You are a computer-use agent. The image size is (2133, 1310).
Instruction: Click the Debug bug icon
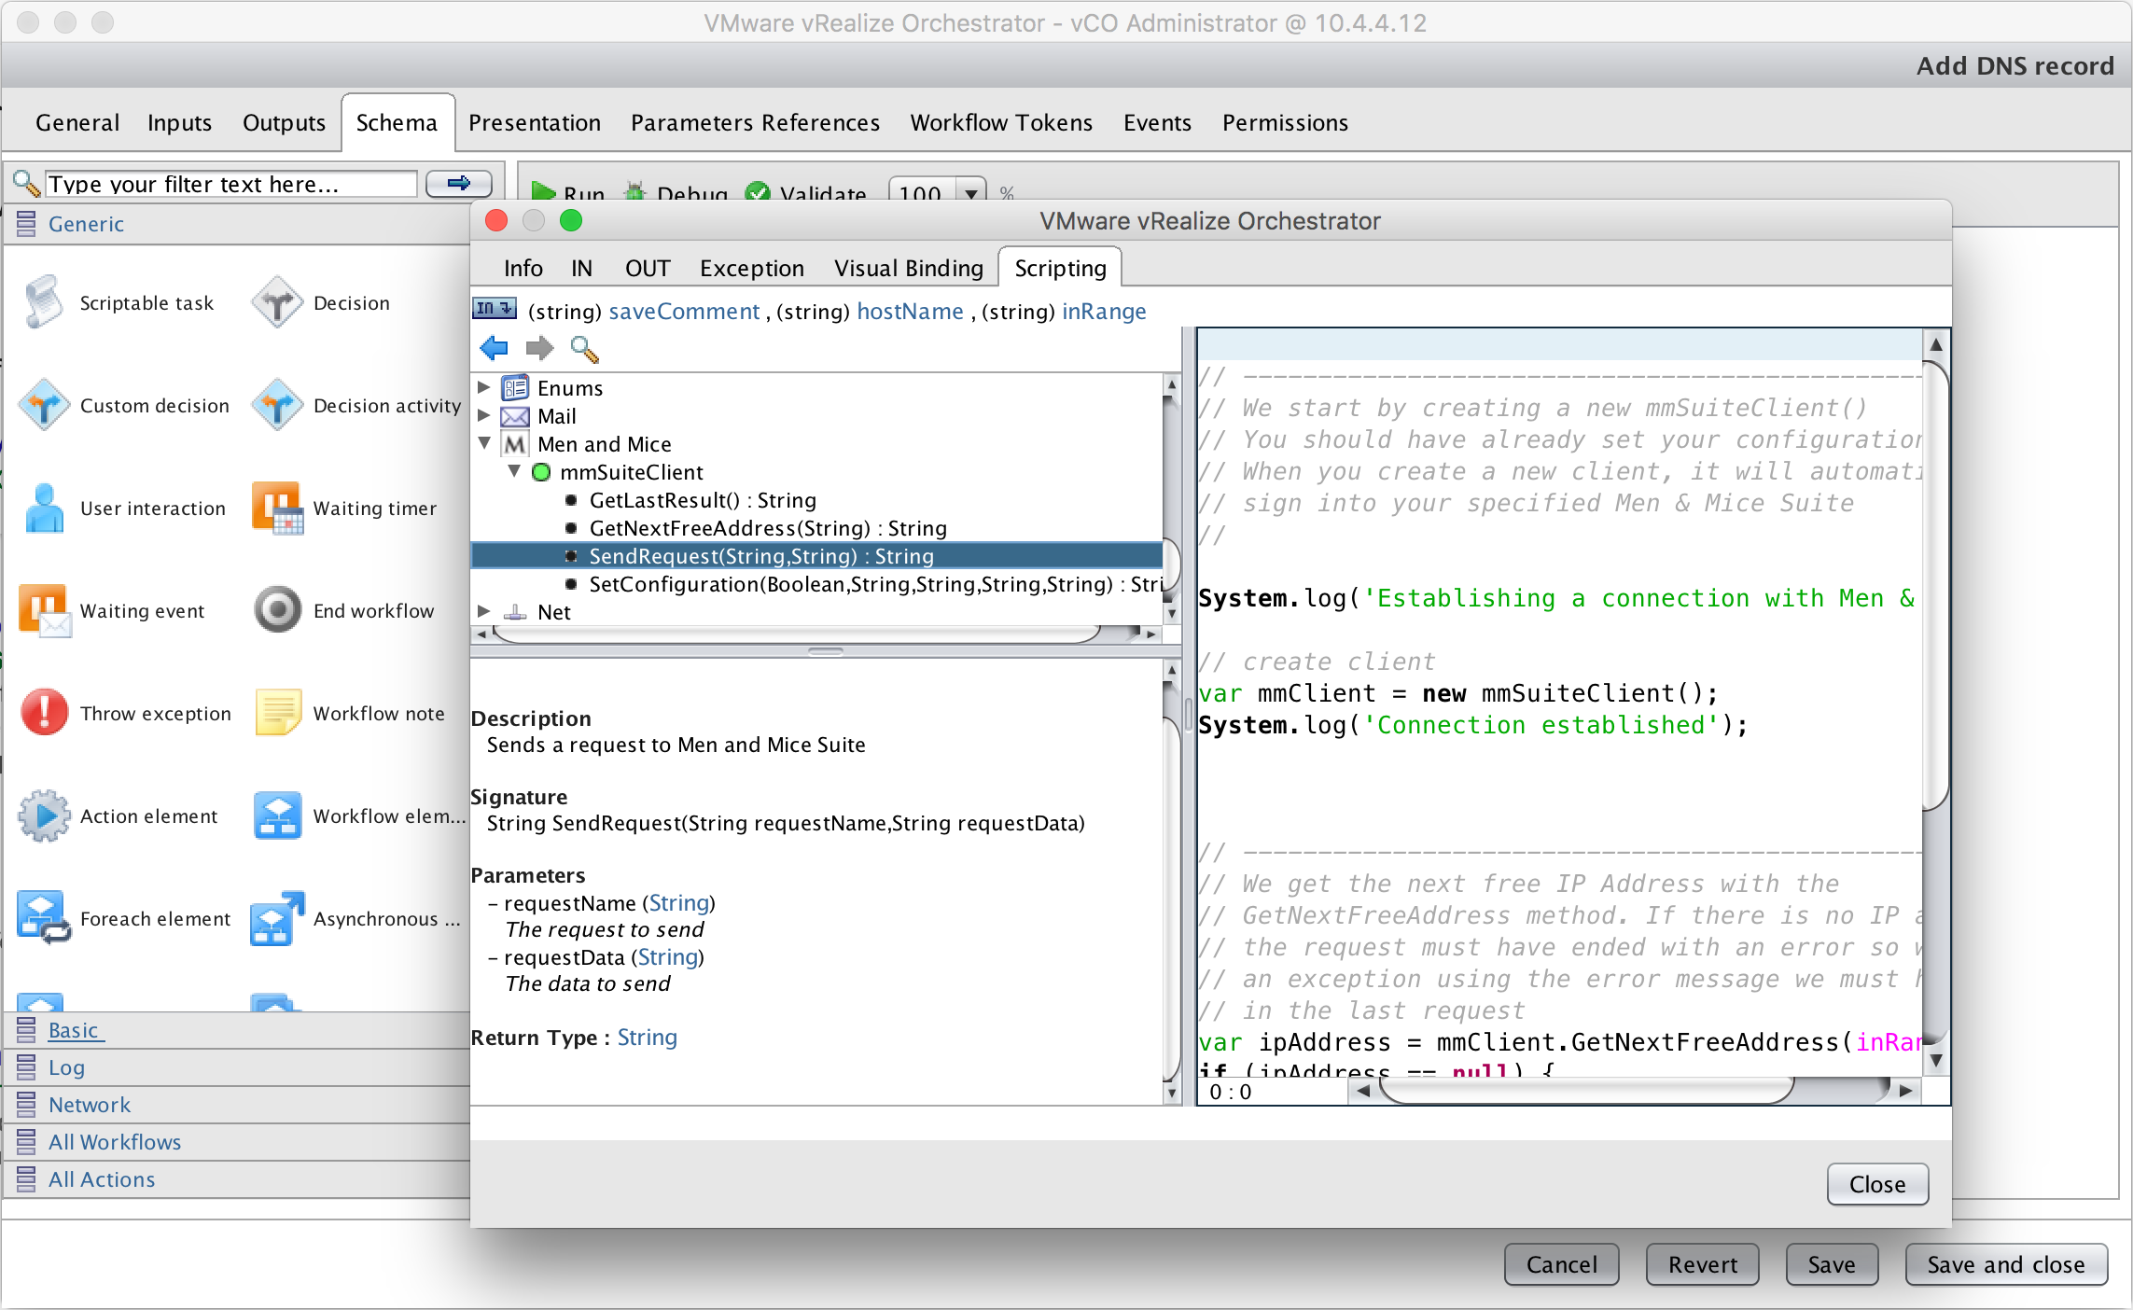[634, 192]
